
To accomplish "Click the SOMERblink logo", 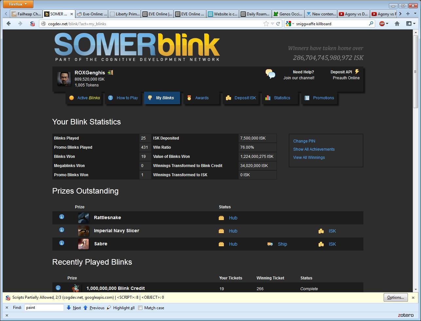I will tap(137, 47).
